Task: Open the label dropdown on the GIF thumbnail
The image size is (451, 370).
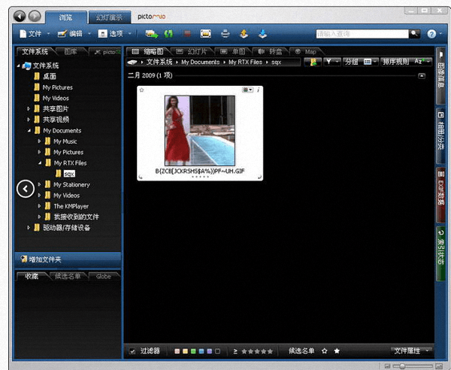Action: coord(247,89)
